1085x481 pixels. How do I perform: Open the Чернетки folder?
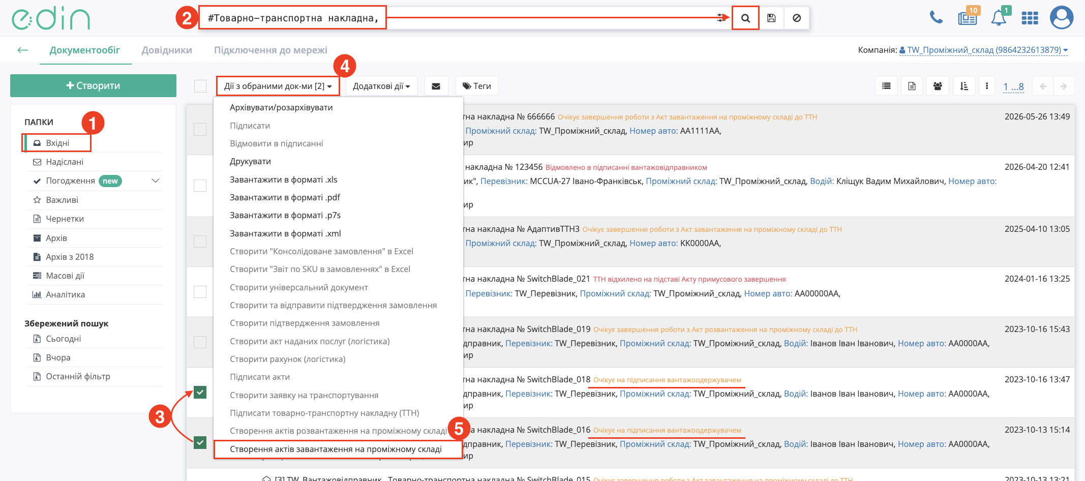coord(65,219)
